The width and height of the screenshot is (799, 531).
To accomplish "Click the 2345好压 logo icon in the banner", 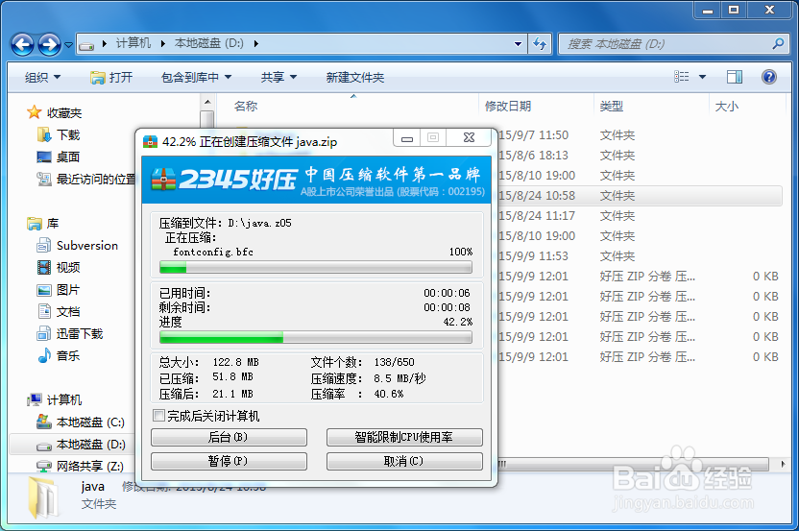I will click(x=163, y=180).
